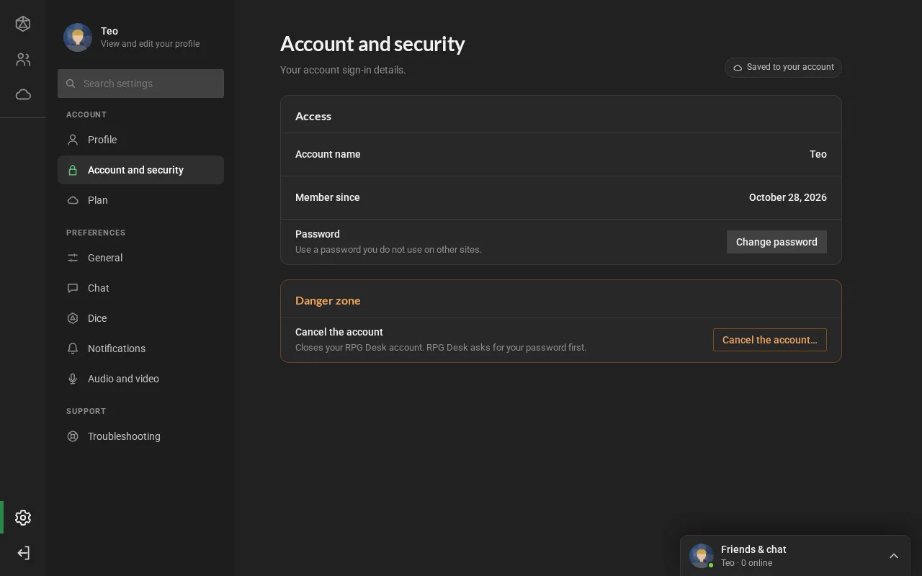Click the Dice hexagon icon
The width and height of the screenshot is (922, 576).
click(x=73, y=318)
